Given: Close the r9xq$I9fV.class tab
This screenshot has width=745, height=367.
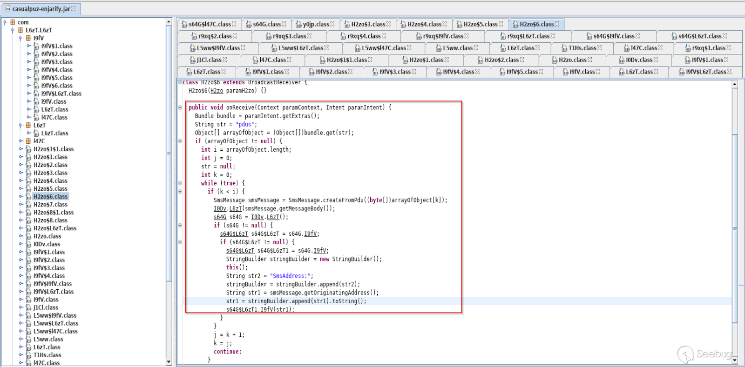Looking at the screenshot, I should [x=467, y=36].
